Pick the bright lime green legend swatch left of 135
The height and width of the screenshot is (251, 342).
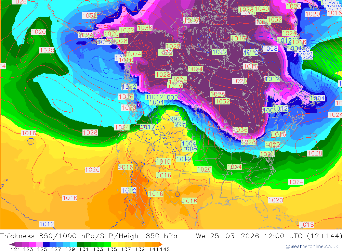click(x=107, y=244)
